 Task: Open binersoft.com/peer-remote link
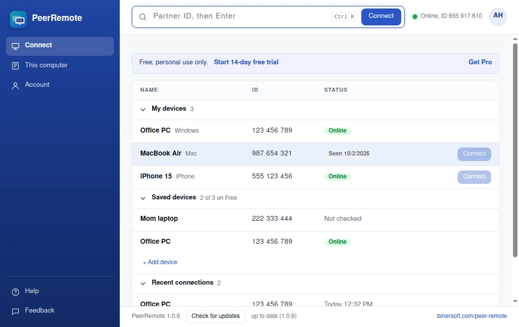pos(472,316)
